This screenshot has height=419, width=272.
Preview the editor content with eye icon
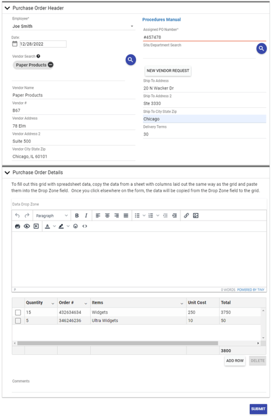tap(27, 226)
